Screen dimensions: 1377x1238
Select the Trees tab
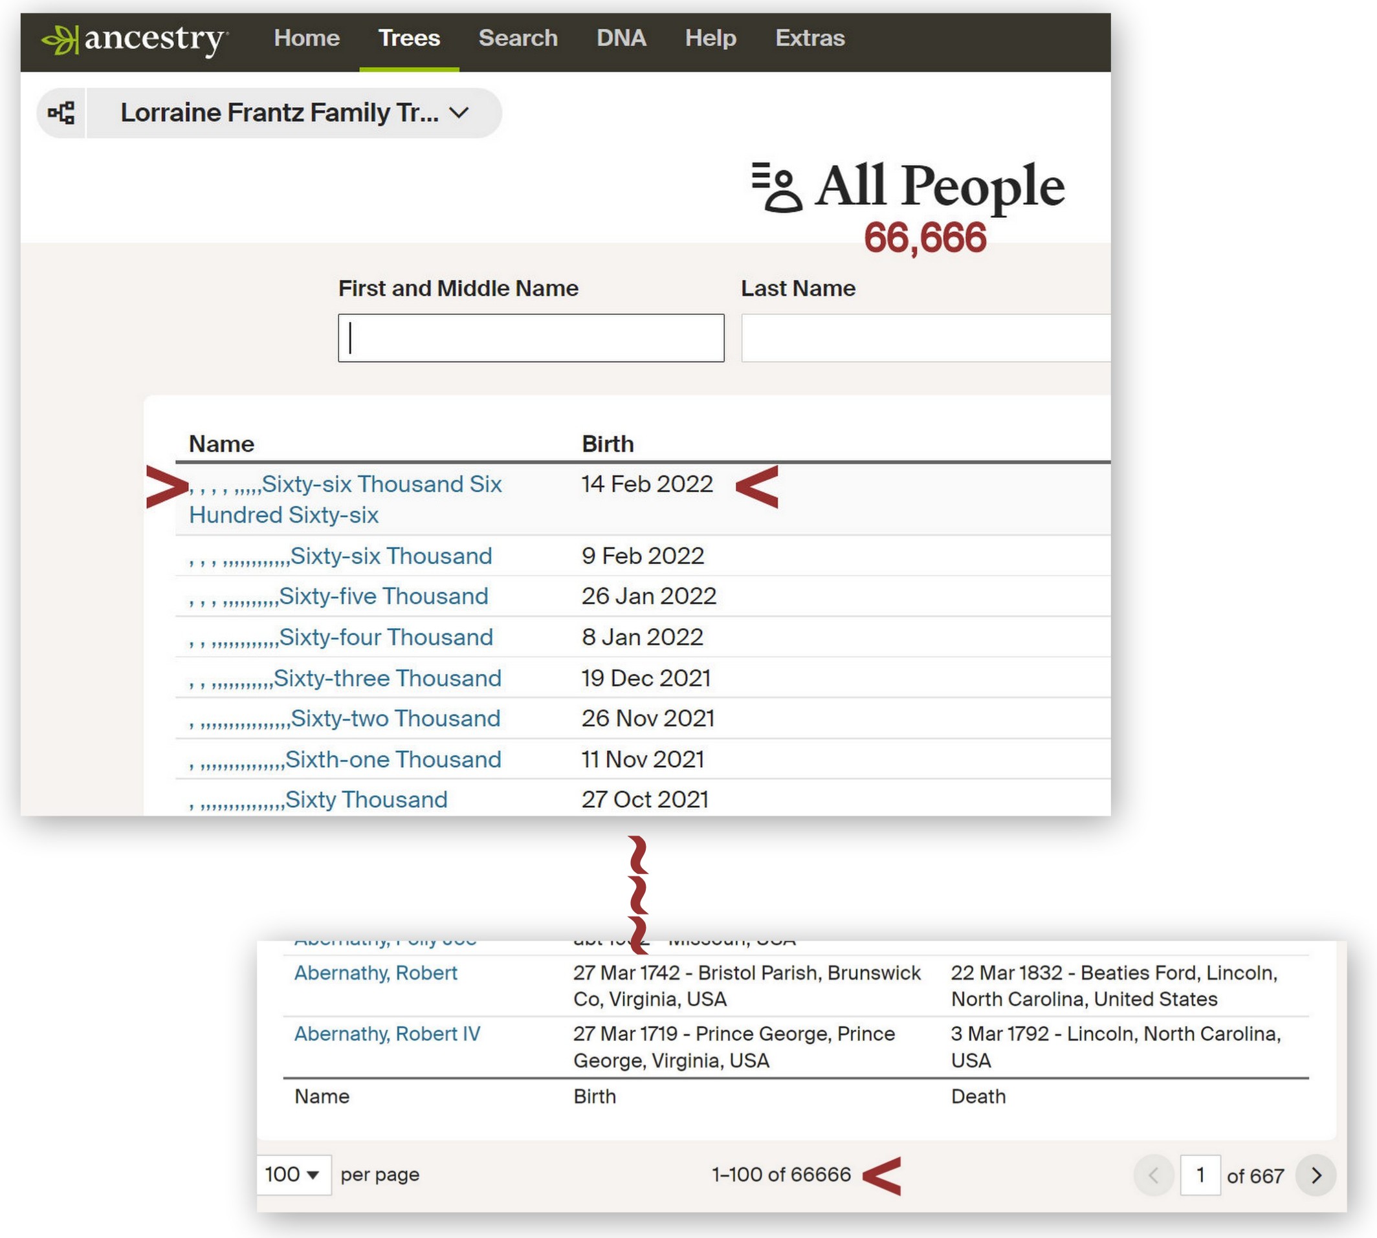(x=409, y=38)
